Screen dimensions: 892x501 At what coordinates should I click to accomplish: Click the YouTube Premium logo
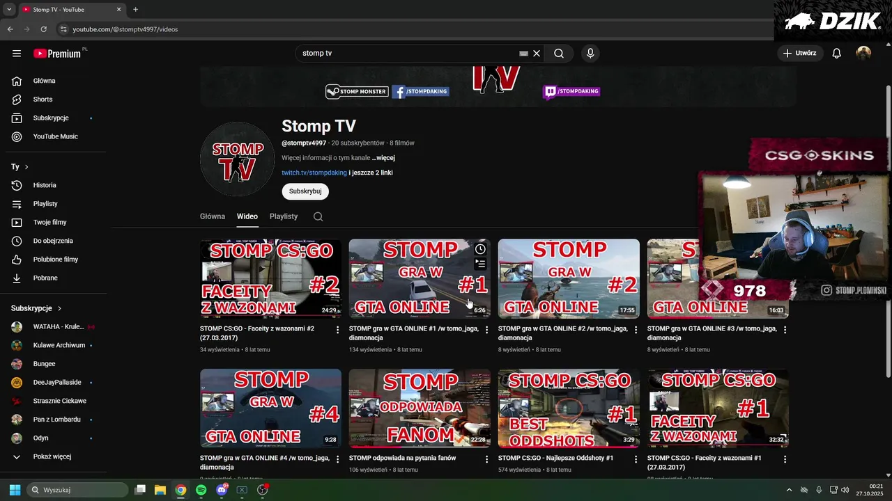click(57, 54)
